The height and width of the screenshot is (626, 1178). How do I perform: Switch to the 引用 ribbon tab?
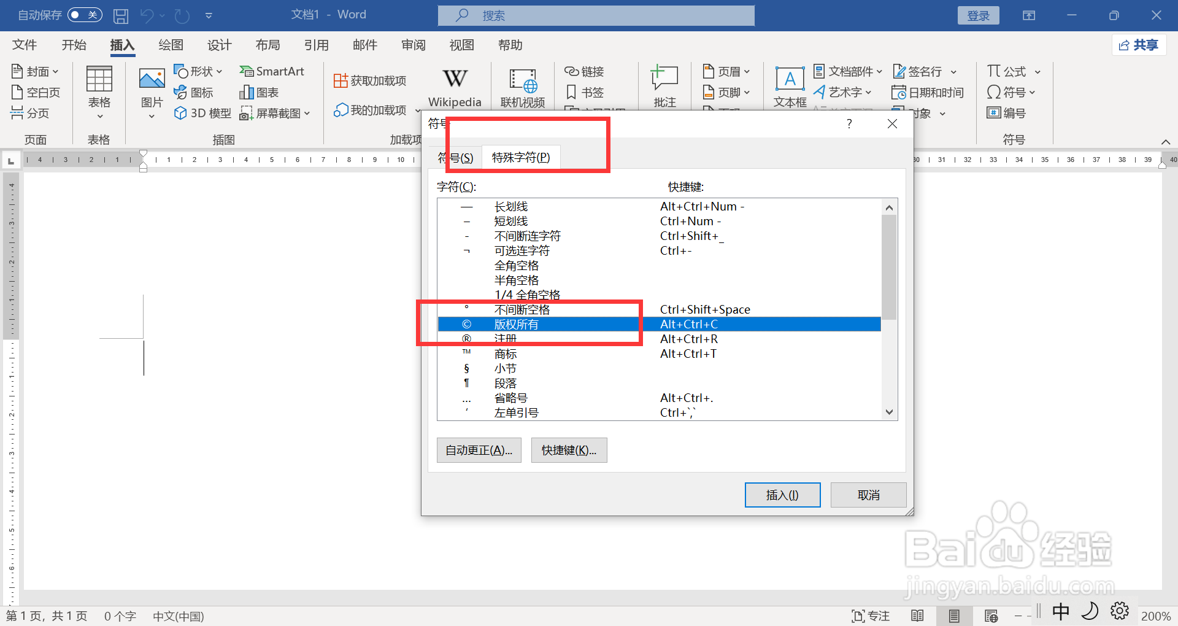coord(316,45)
